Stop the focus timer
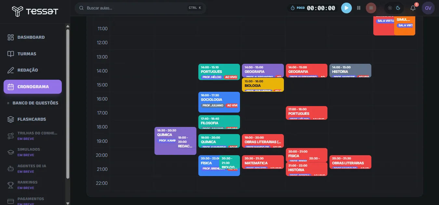This screenshot has width=439, height=205. (x=371, y=8)
